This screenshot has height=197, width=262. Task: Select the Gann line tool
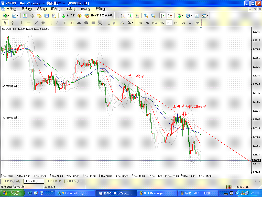coord(108,23)
